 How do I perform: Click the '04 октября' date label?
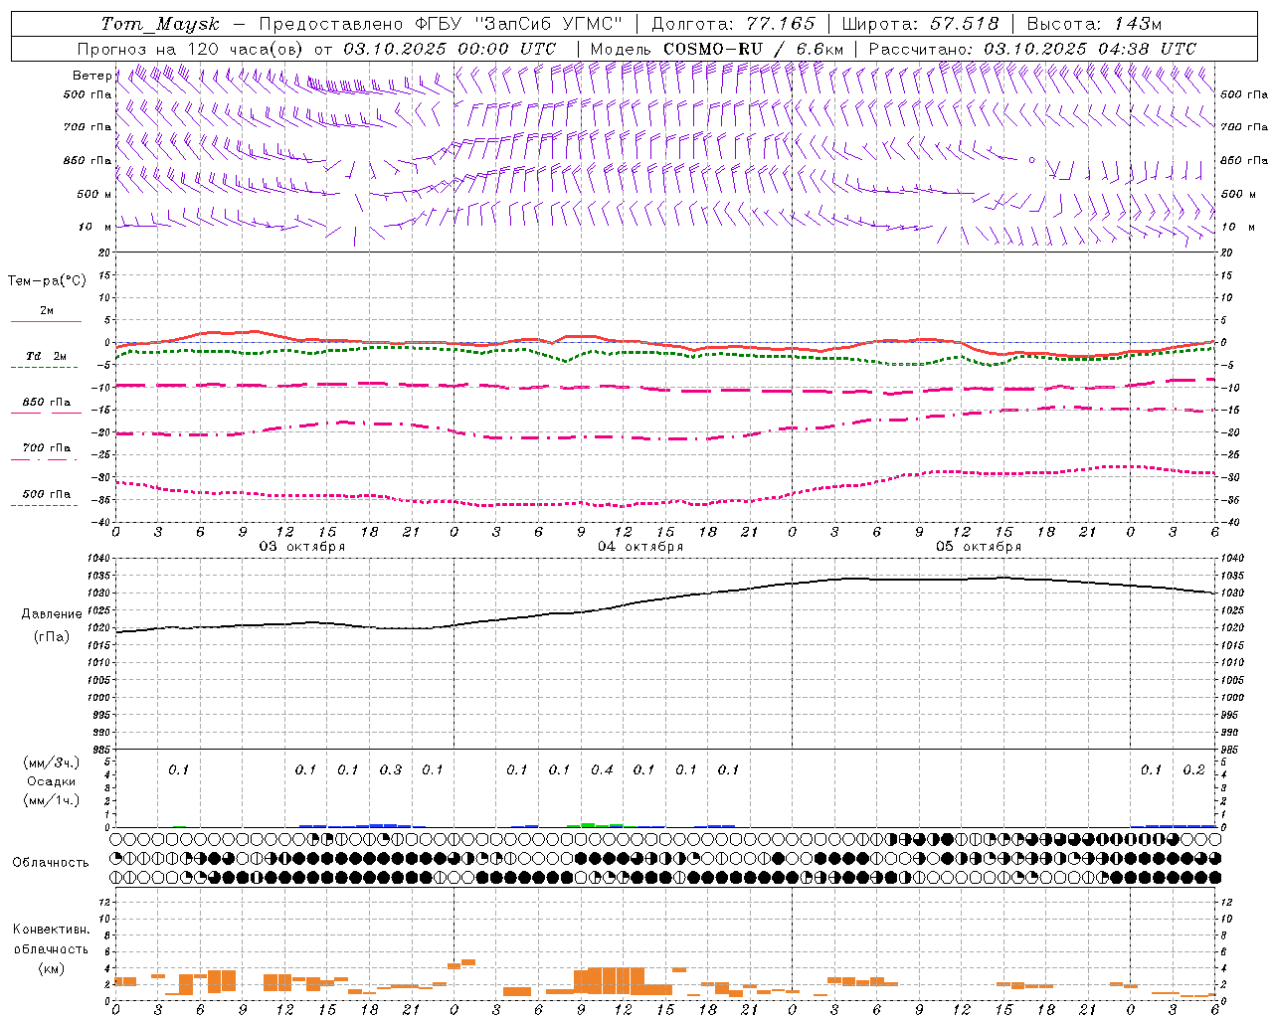[640, 547]
